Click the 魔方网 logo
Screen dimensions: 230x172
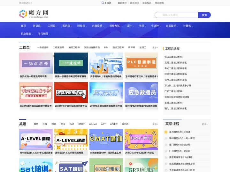click(34, 14)
